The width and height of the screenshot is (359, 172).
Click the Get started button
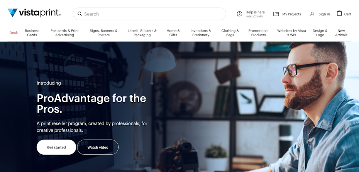tap(56, 147)
